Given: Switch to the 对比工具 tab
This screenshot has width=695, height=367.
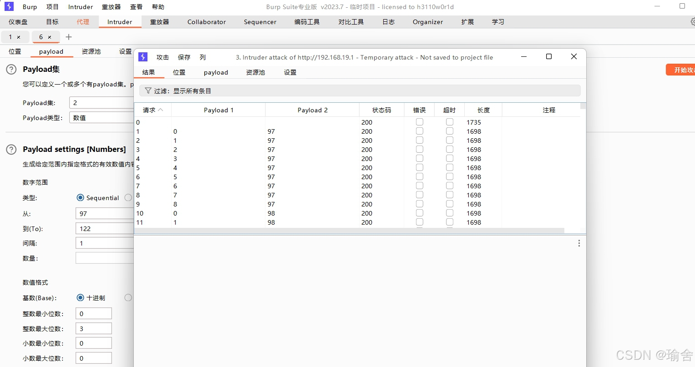Looking at the screenshot, I should point(351,22).
